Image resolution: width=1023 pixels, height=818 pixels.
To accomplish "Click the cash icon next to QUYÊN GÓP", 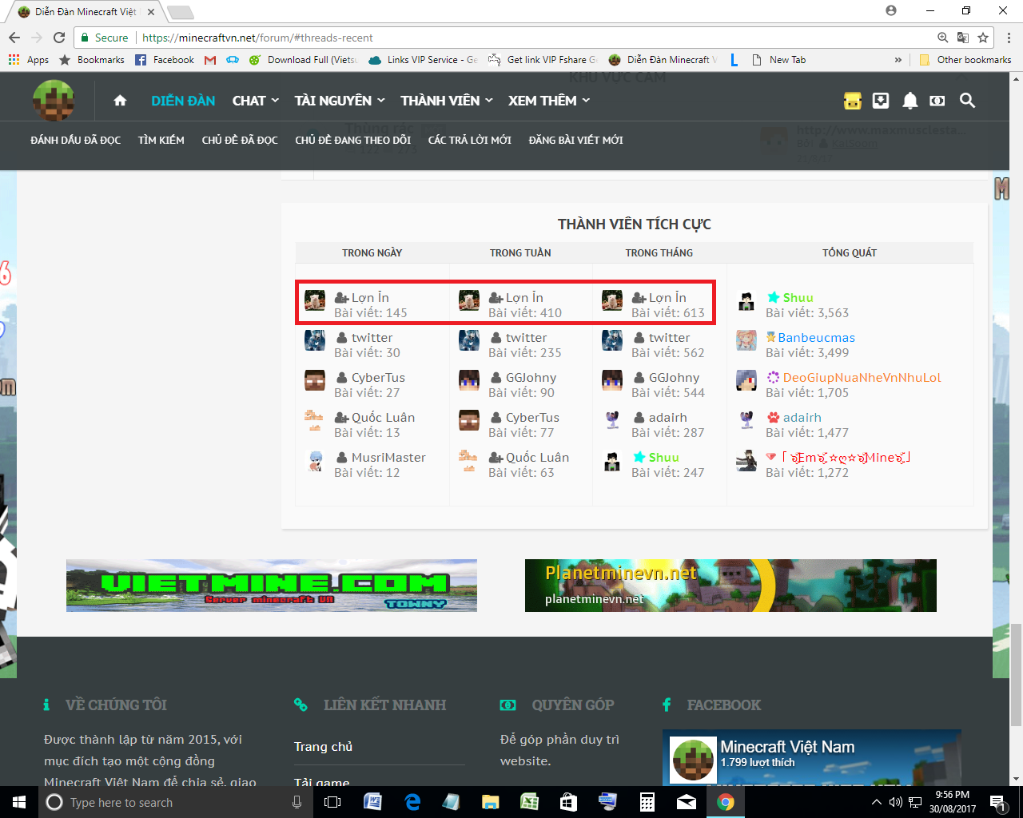I will [x=507, y=705].
